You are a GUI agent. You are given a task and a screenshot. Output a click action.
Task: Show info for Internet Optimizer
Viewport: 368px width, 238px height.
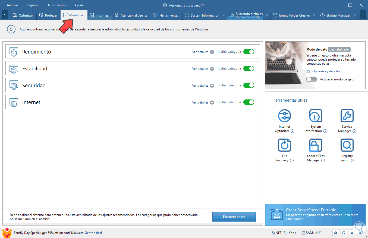pos(292,131)
